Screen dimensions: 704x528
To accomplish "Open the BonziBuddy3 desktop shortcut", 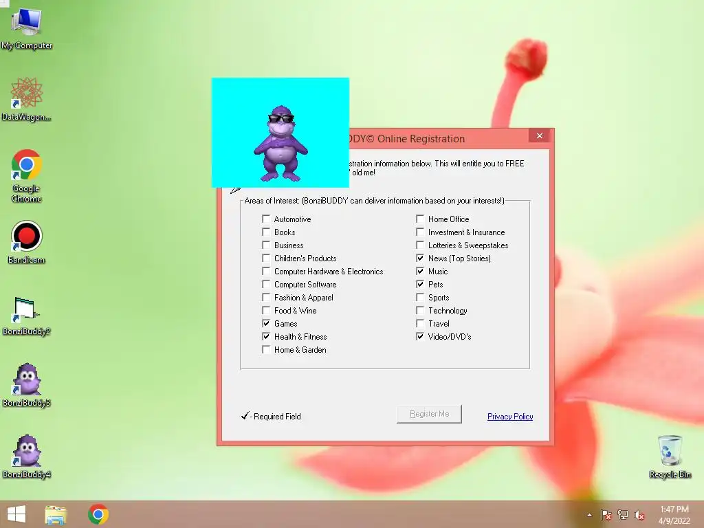I will [27, 385].
